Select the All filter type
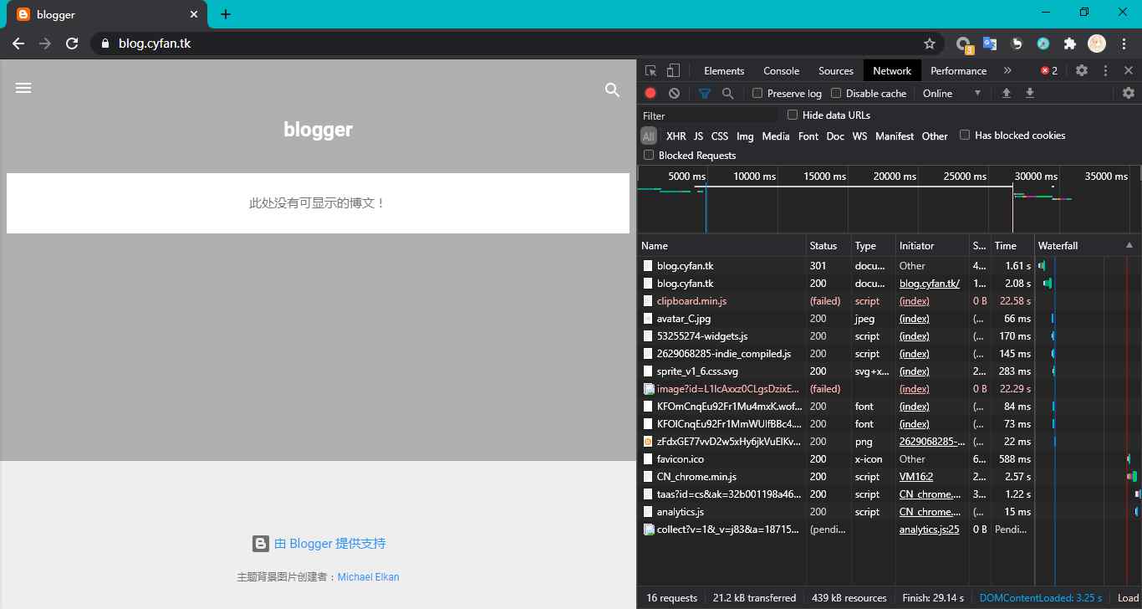Image resolution: width=1142 pixels, height=609 pixels. [649, 136]
